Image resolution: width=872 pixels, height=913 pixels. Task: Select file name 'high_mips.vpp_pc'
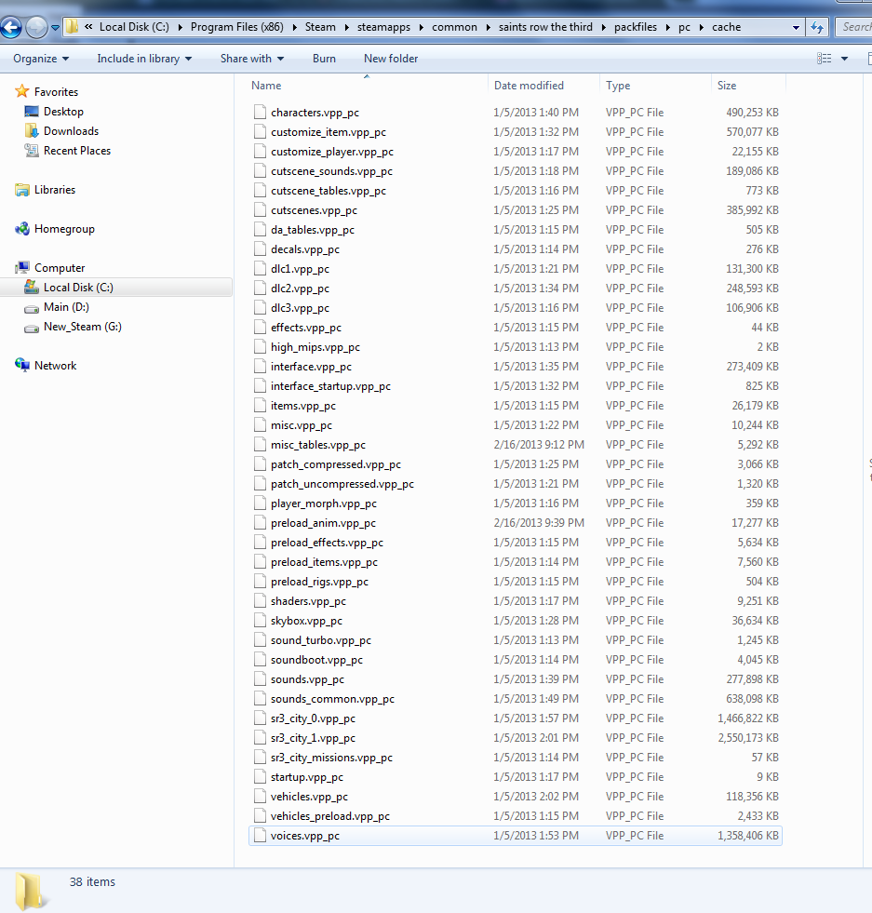(x=315, y=347)
